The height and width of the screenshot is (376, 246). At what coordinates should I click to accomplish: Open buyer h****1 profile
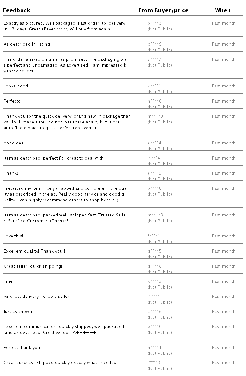click(x=154, y=347)
